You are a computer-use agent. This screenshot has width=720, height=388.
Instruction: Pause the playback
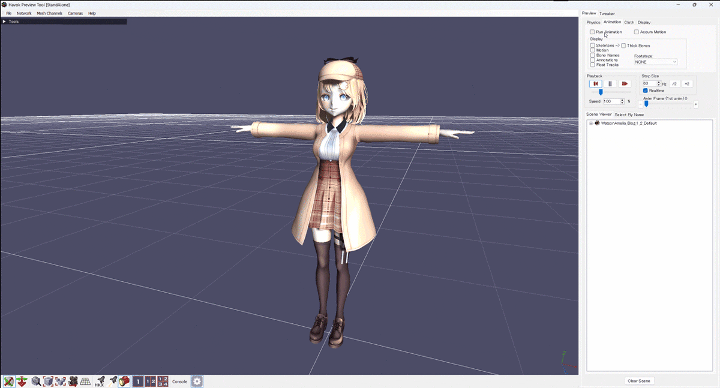(610, 84)
